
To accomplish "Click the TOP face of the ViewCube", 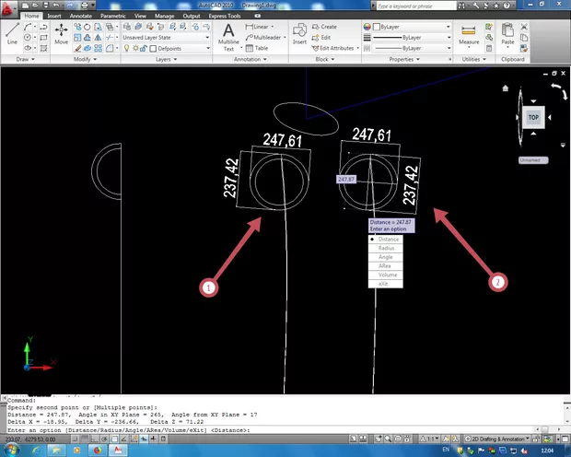I will [533, 118].
